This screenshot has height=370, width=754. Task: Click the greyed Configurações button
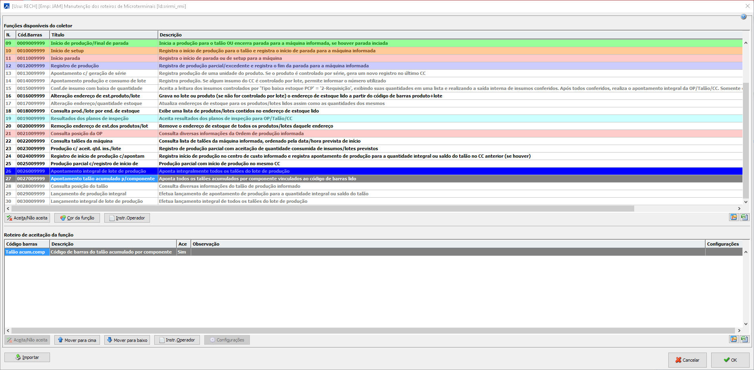[227, 340]
